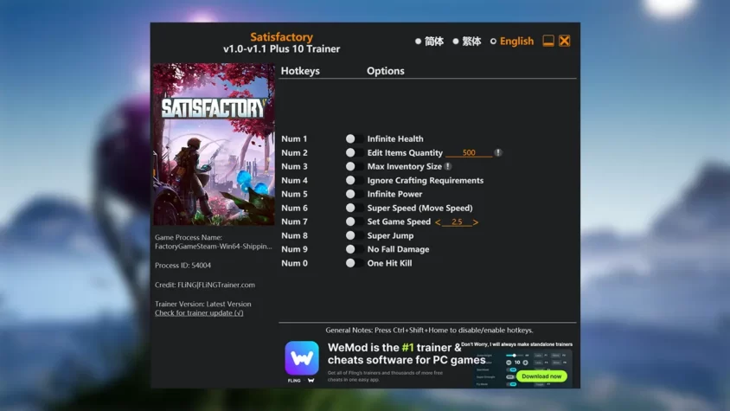Minimize the trainer window

(x=548, y=41)
